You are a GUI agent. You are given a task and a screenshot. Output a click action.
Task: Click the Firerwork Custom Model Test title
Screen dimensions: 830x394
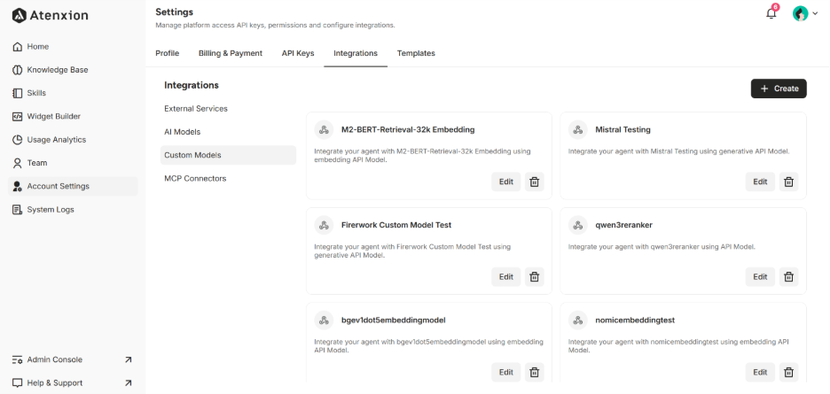pyautogui.click(x=396, y=225)
